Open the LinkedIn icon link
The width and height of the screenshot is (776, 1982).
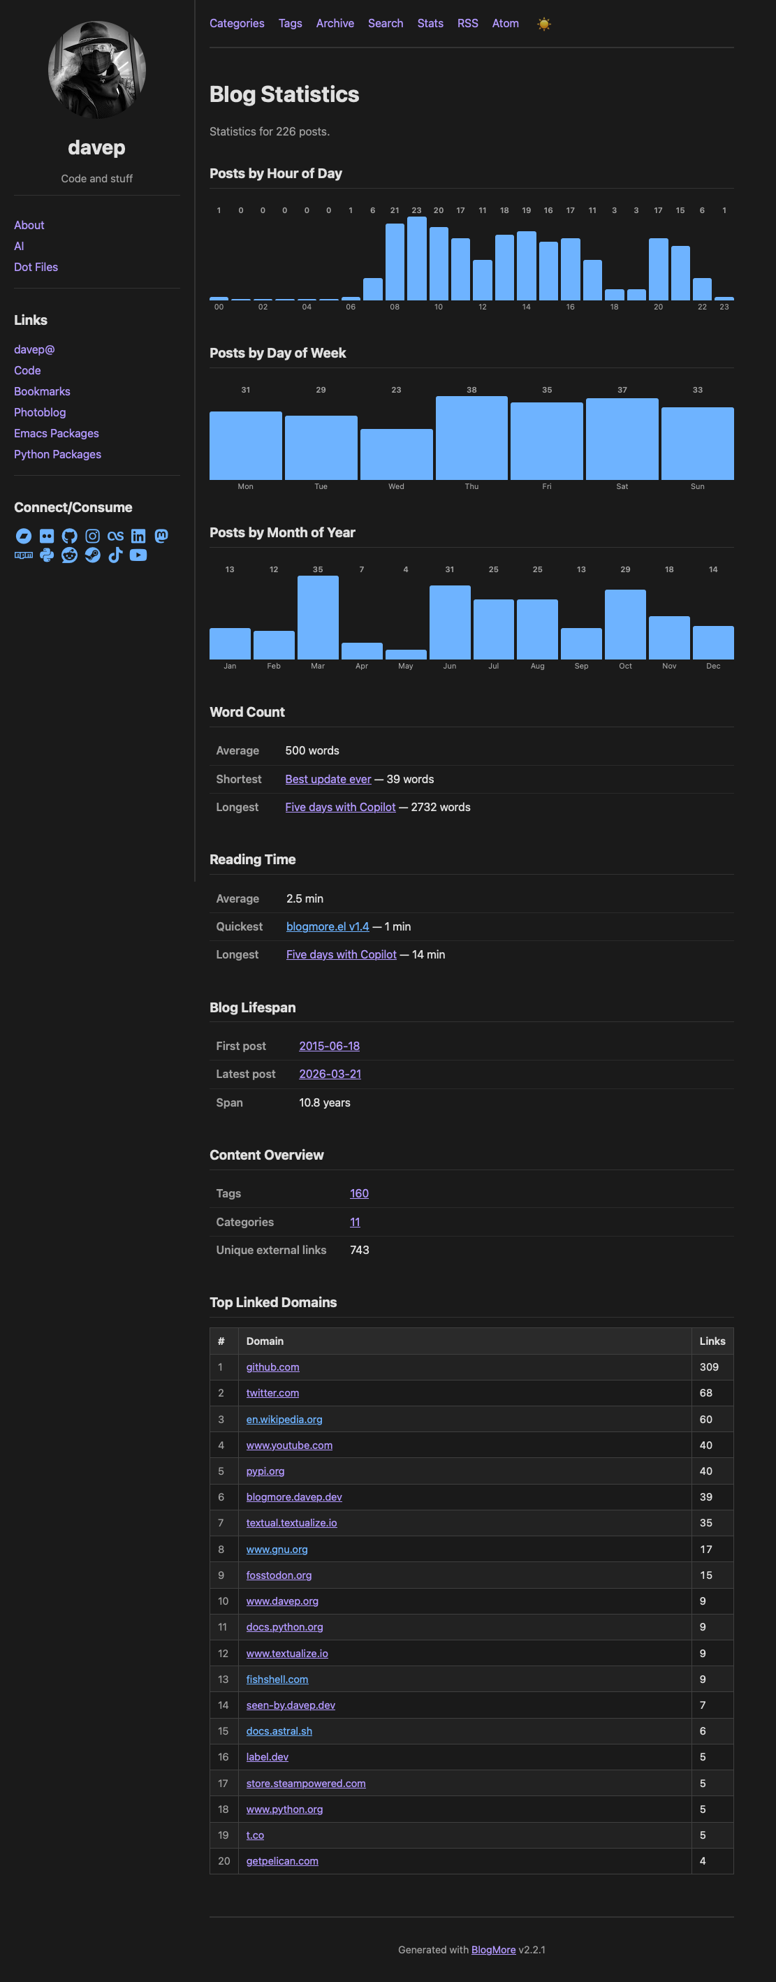[x=138, y=537]
